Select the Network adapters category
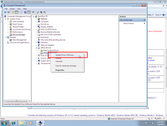167x126 pixels. pos(47,45)
